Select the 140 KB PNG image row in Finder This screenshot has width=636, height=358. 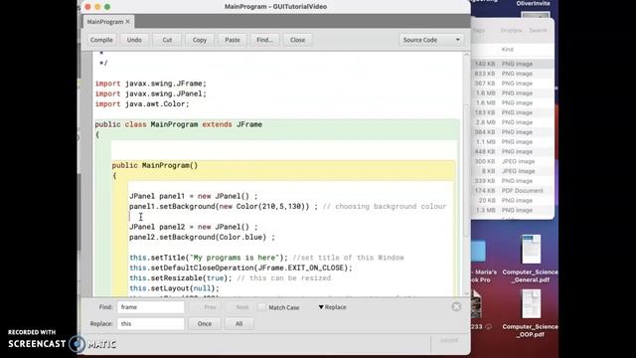[x=513, y=64]
